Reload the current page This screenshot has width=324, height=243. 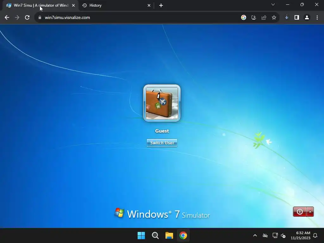point(27,18)
